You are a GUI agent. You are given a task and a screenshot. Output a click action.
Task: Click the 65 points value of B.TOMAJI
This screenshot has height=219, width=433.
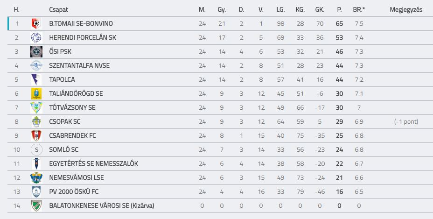tap(339, 24)
